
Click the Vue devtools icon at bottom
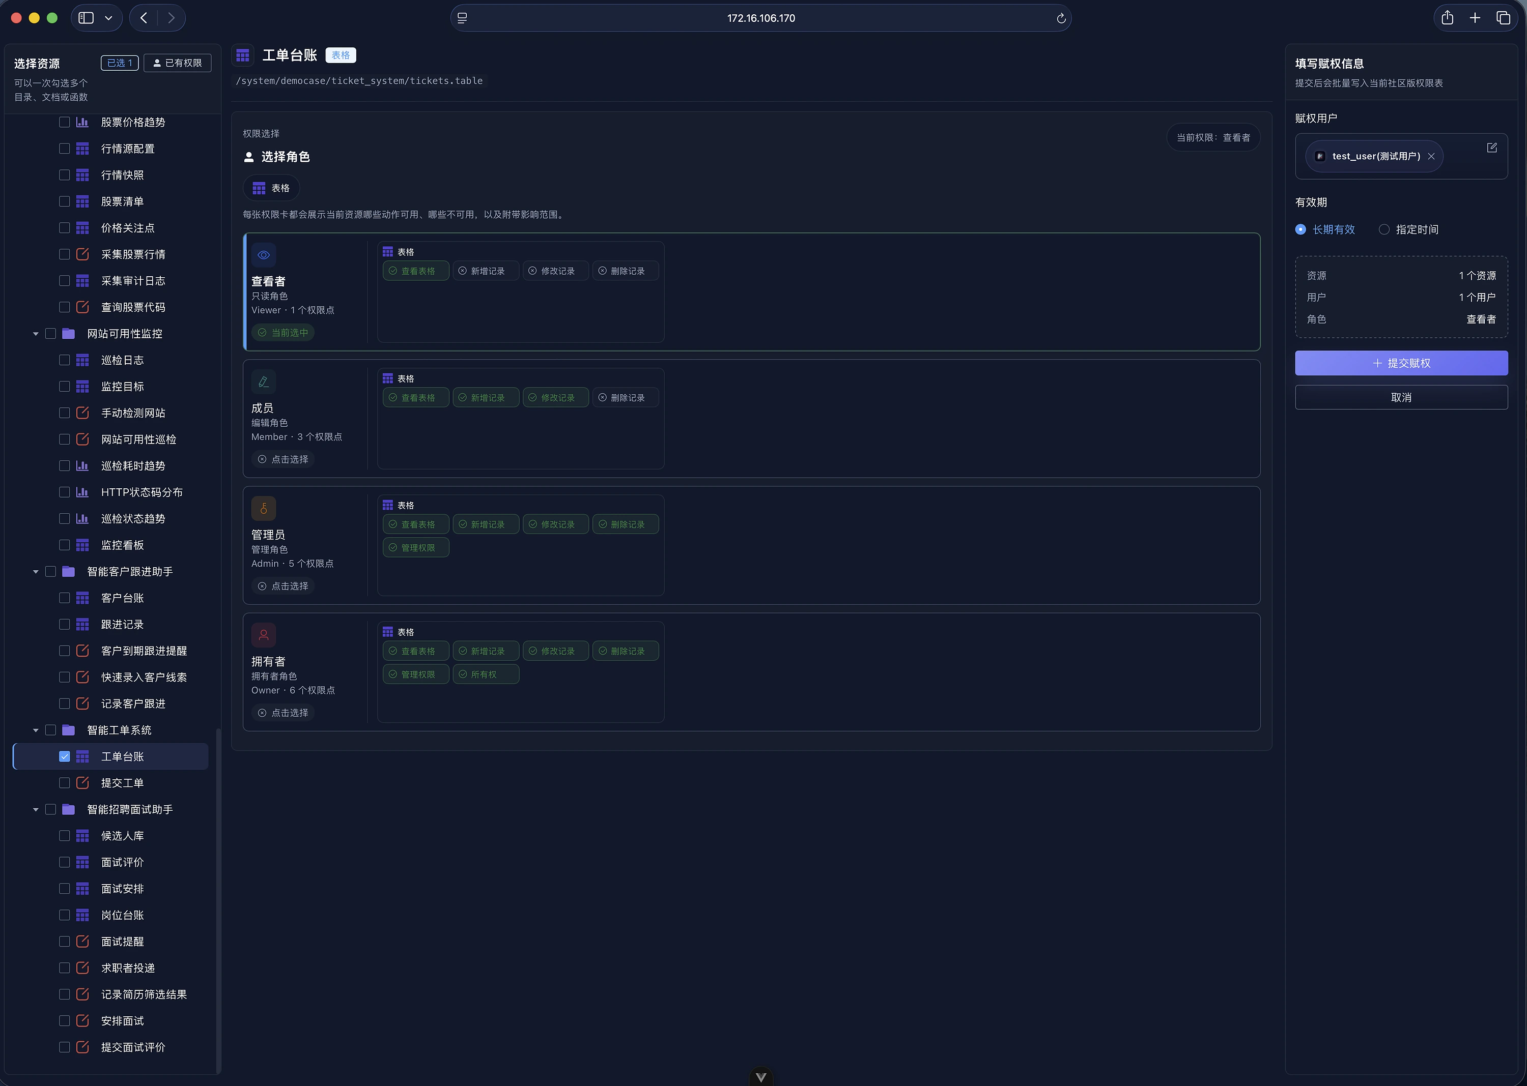click(761, 1077)
